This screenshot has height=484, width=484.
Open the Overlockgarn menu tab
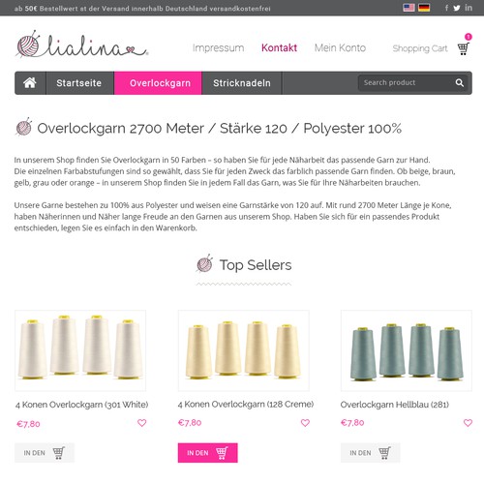(x=158, y=83)
